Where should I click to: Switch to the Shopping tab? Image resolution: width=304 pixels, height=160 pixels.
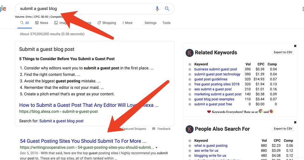coord(107,23)
